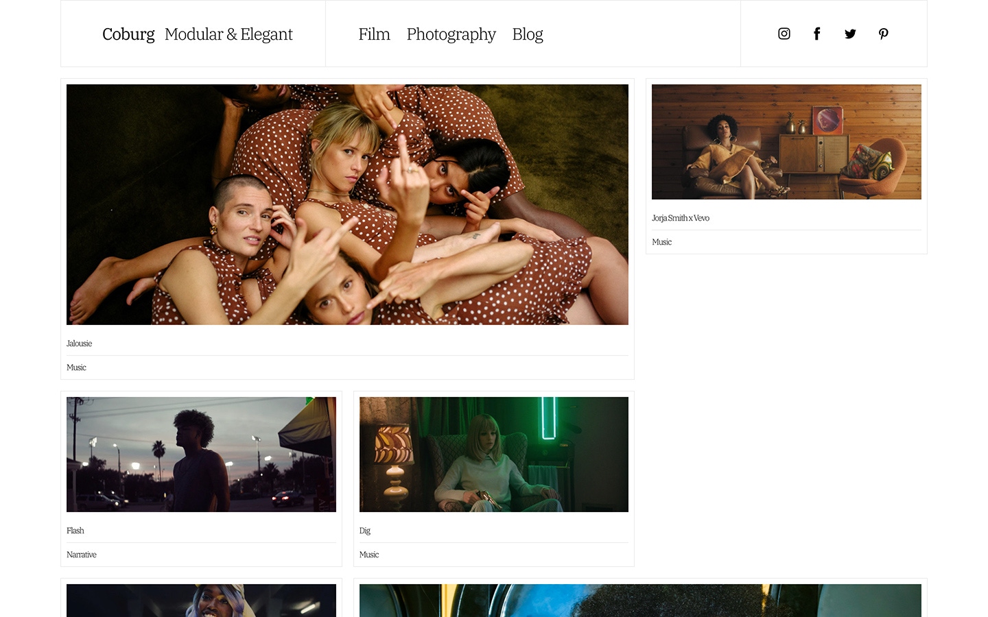Open the Jalousie project link

tap(79, 343)
